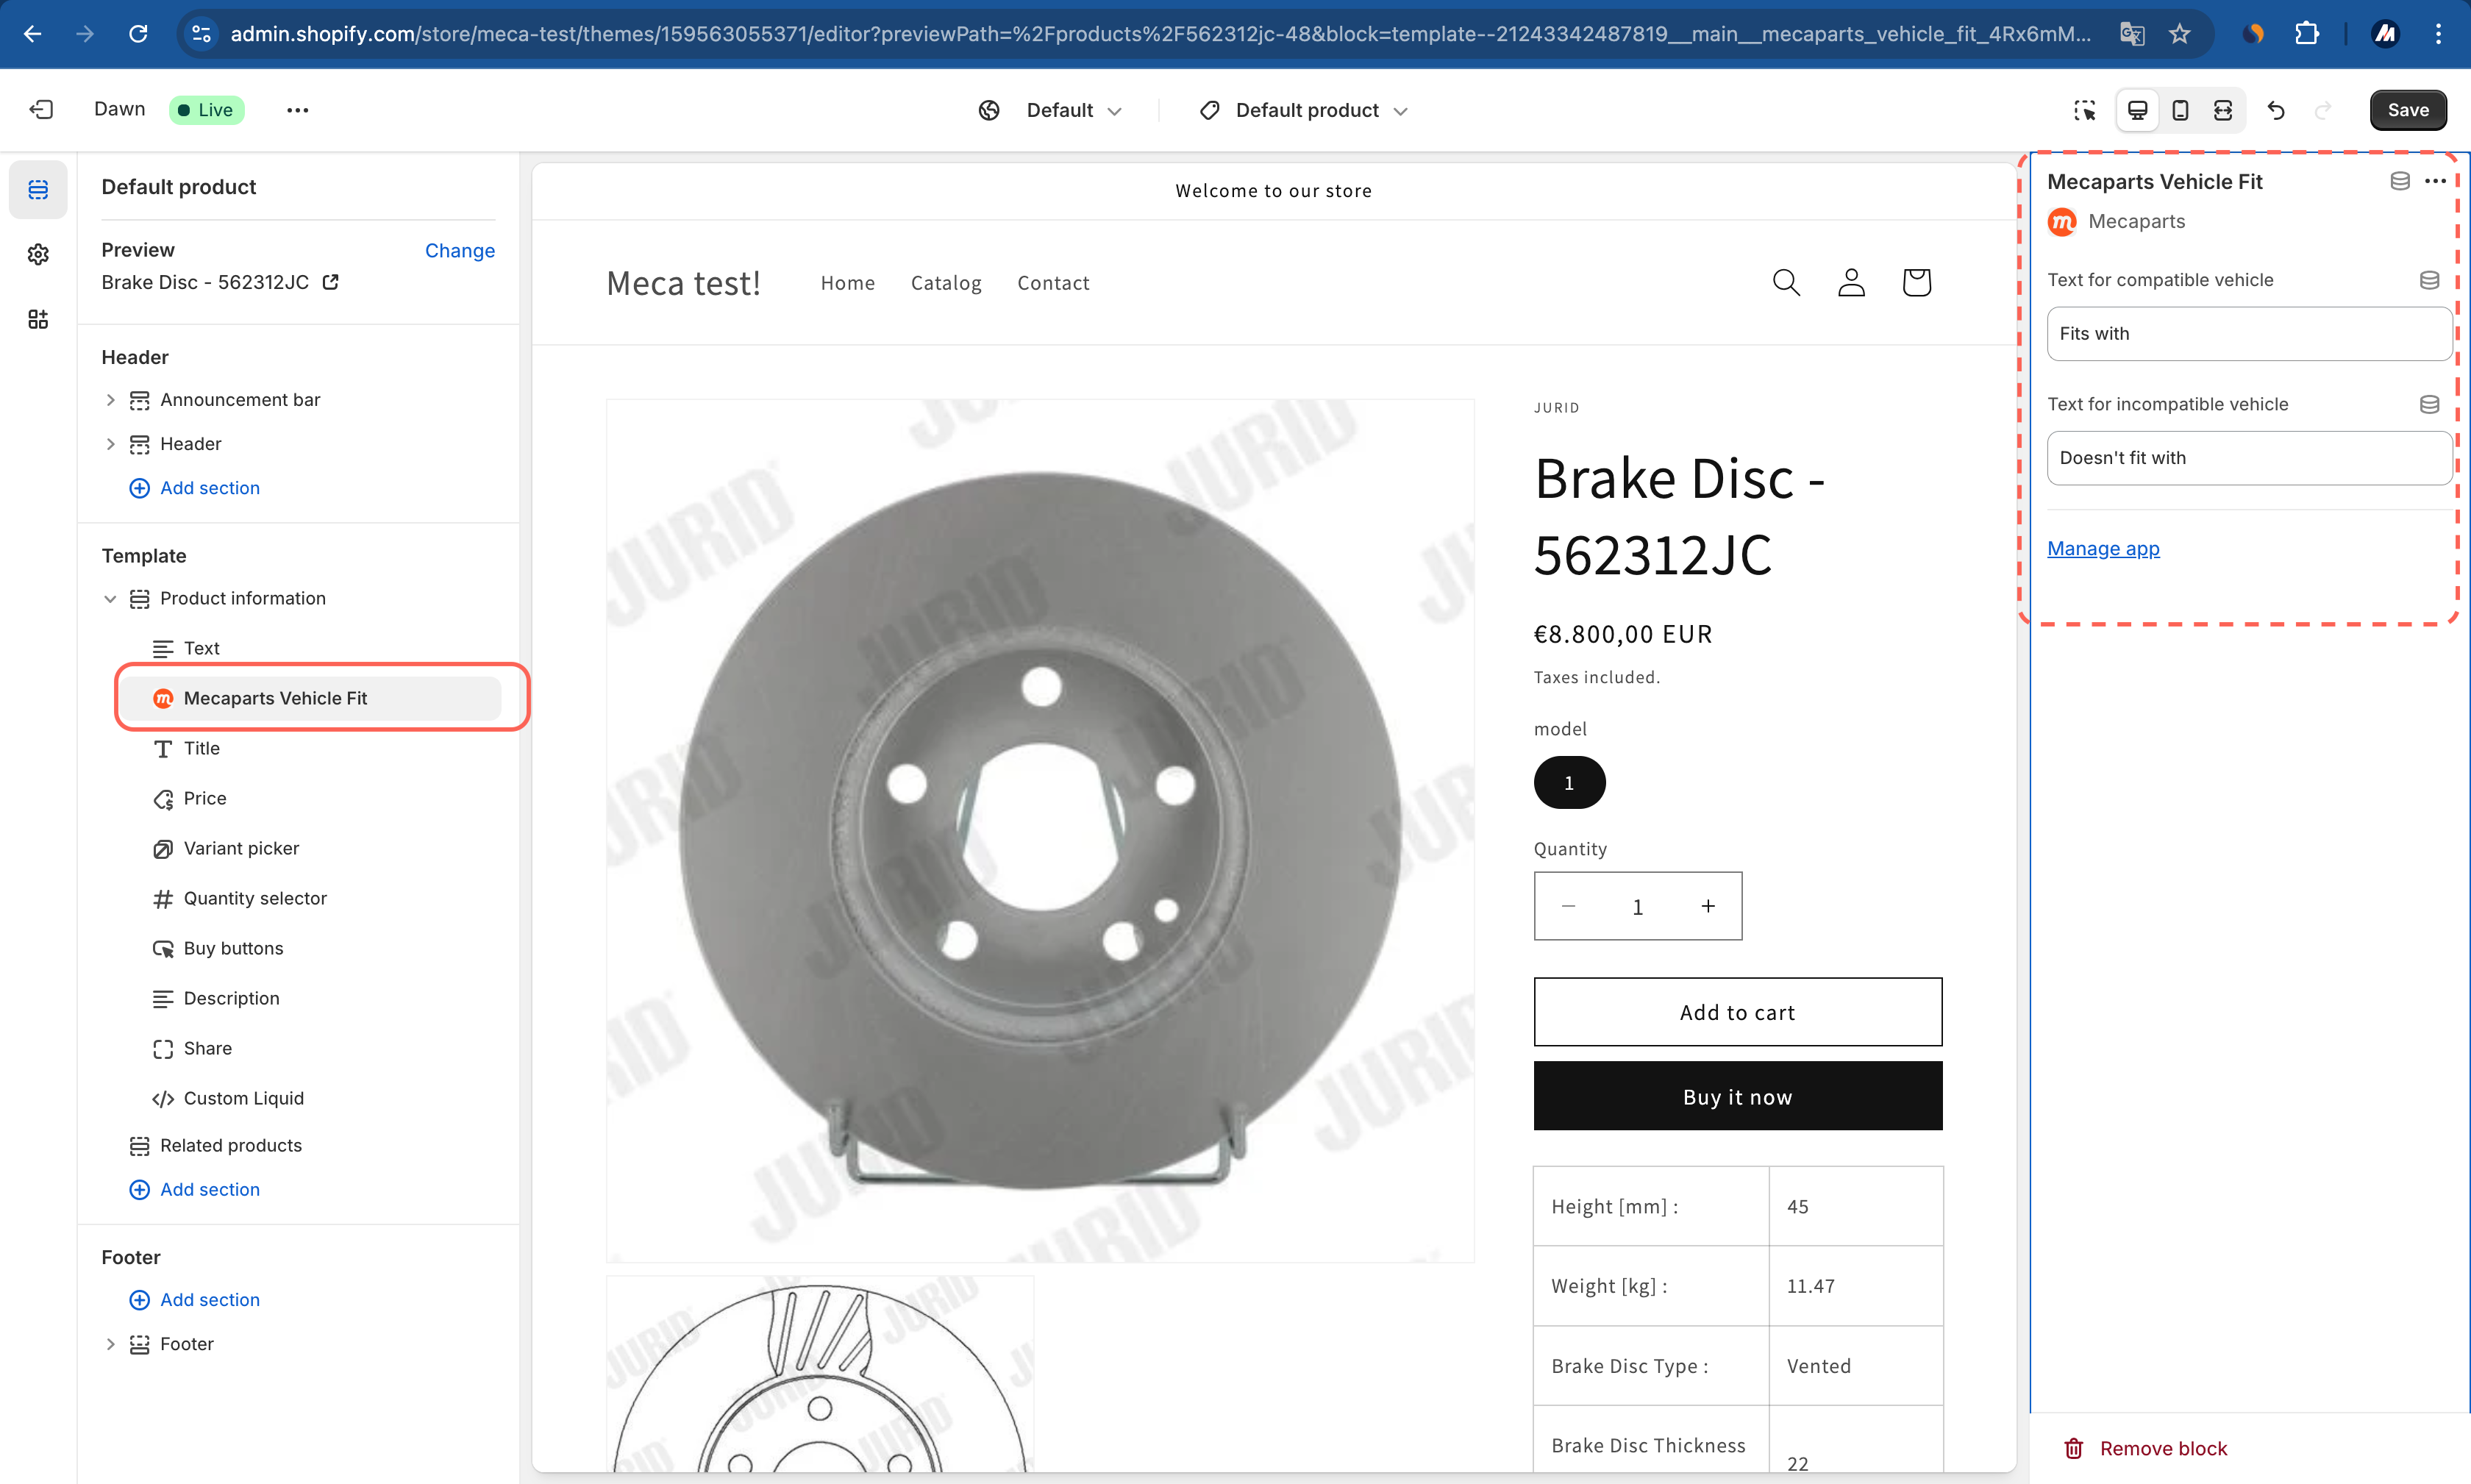Toggle the inspector selection tool
The image size is (2471, 1484).
2084,110
